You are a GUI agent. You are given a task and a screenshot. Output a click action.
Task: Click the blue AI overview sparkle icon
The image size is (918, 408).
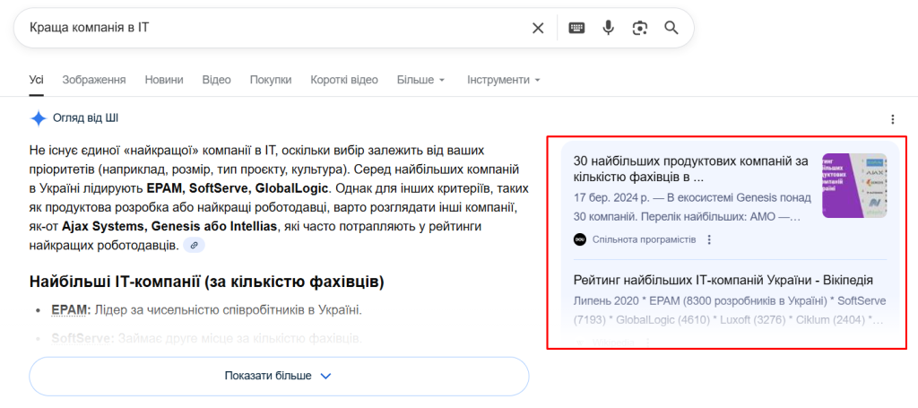pos(39,118)
